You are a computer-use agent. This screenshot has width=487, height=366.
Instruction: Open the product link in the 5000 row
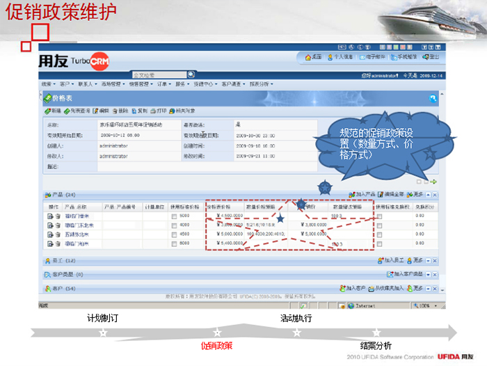click(x=77, y=216)
